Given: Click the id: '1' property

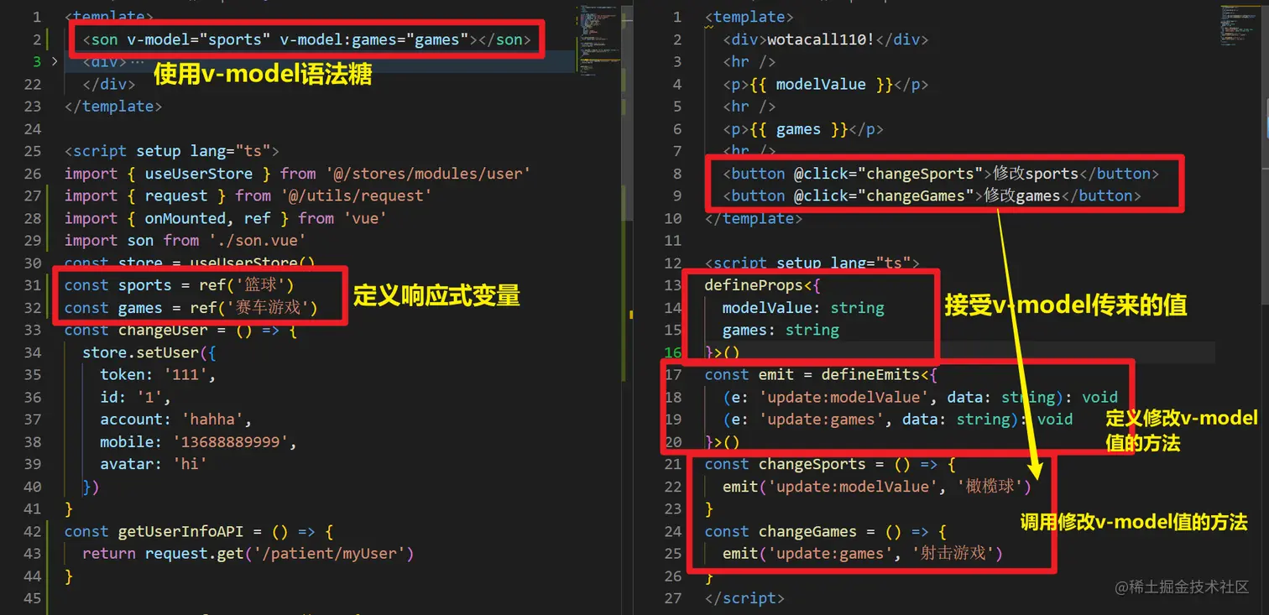Looking at the screenshot, I should coord(135,397).
